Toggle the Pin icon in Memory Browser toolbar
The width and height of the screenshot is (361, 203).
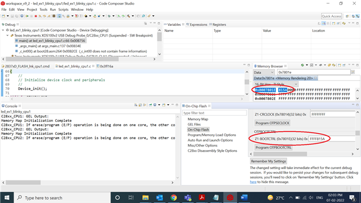344,65
